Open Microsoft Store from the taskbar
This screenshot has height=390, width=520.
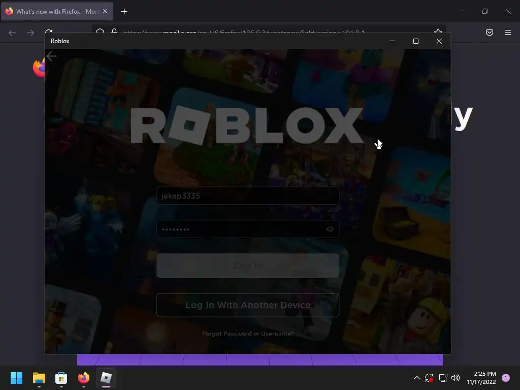(61, 378)
